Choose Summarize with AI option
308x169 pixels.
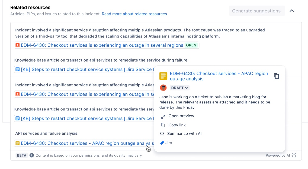[x=184, y=134]
